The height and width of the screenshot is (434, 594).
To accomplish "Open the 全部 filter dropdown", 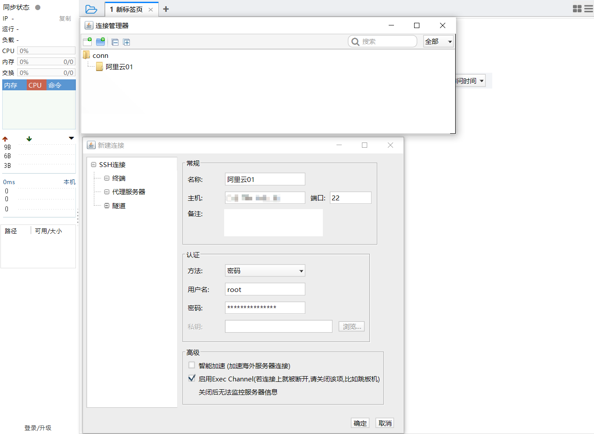I will point(438,41).
